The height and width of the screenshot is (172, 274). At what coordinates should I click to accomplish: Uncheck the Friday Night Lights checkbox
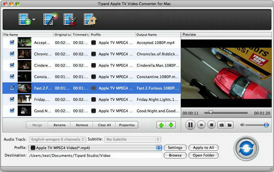click(12, 99)
